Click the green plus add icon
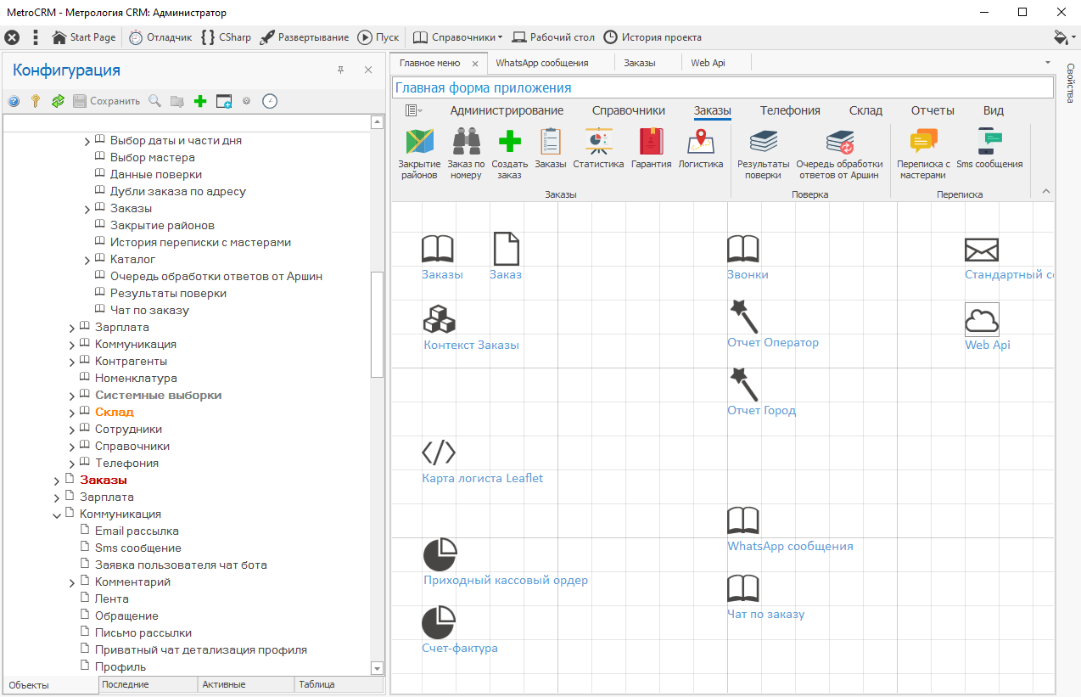 click(200, 101)
